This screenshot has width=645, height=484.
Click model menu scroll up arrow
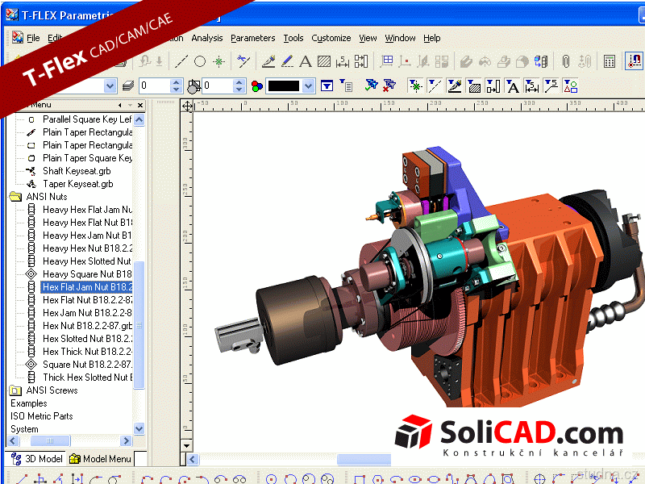pyautogui.click(x=139, y=119)
